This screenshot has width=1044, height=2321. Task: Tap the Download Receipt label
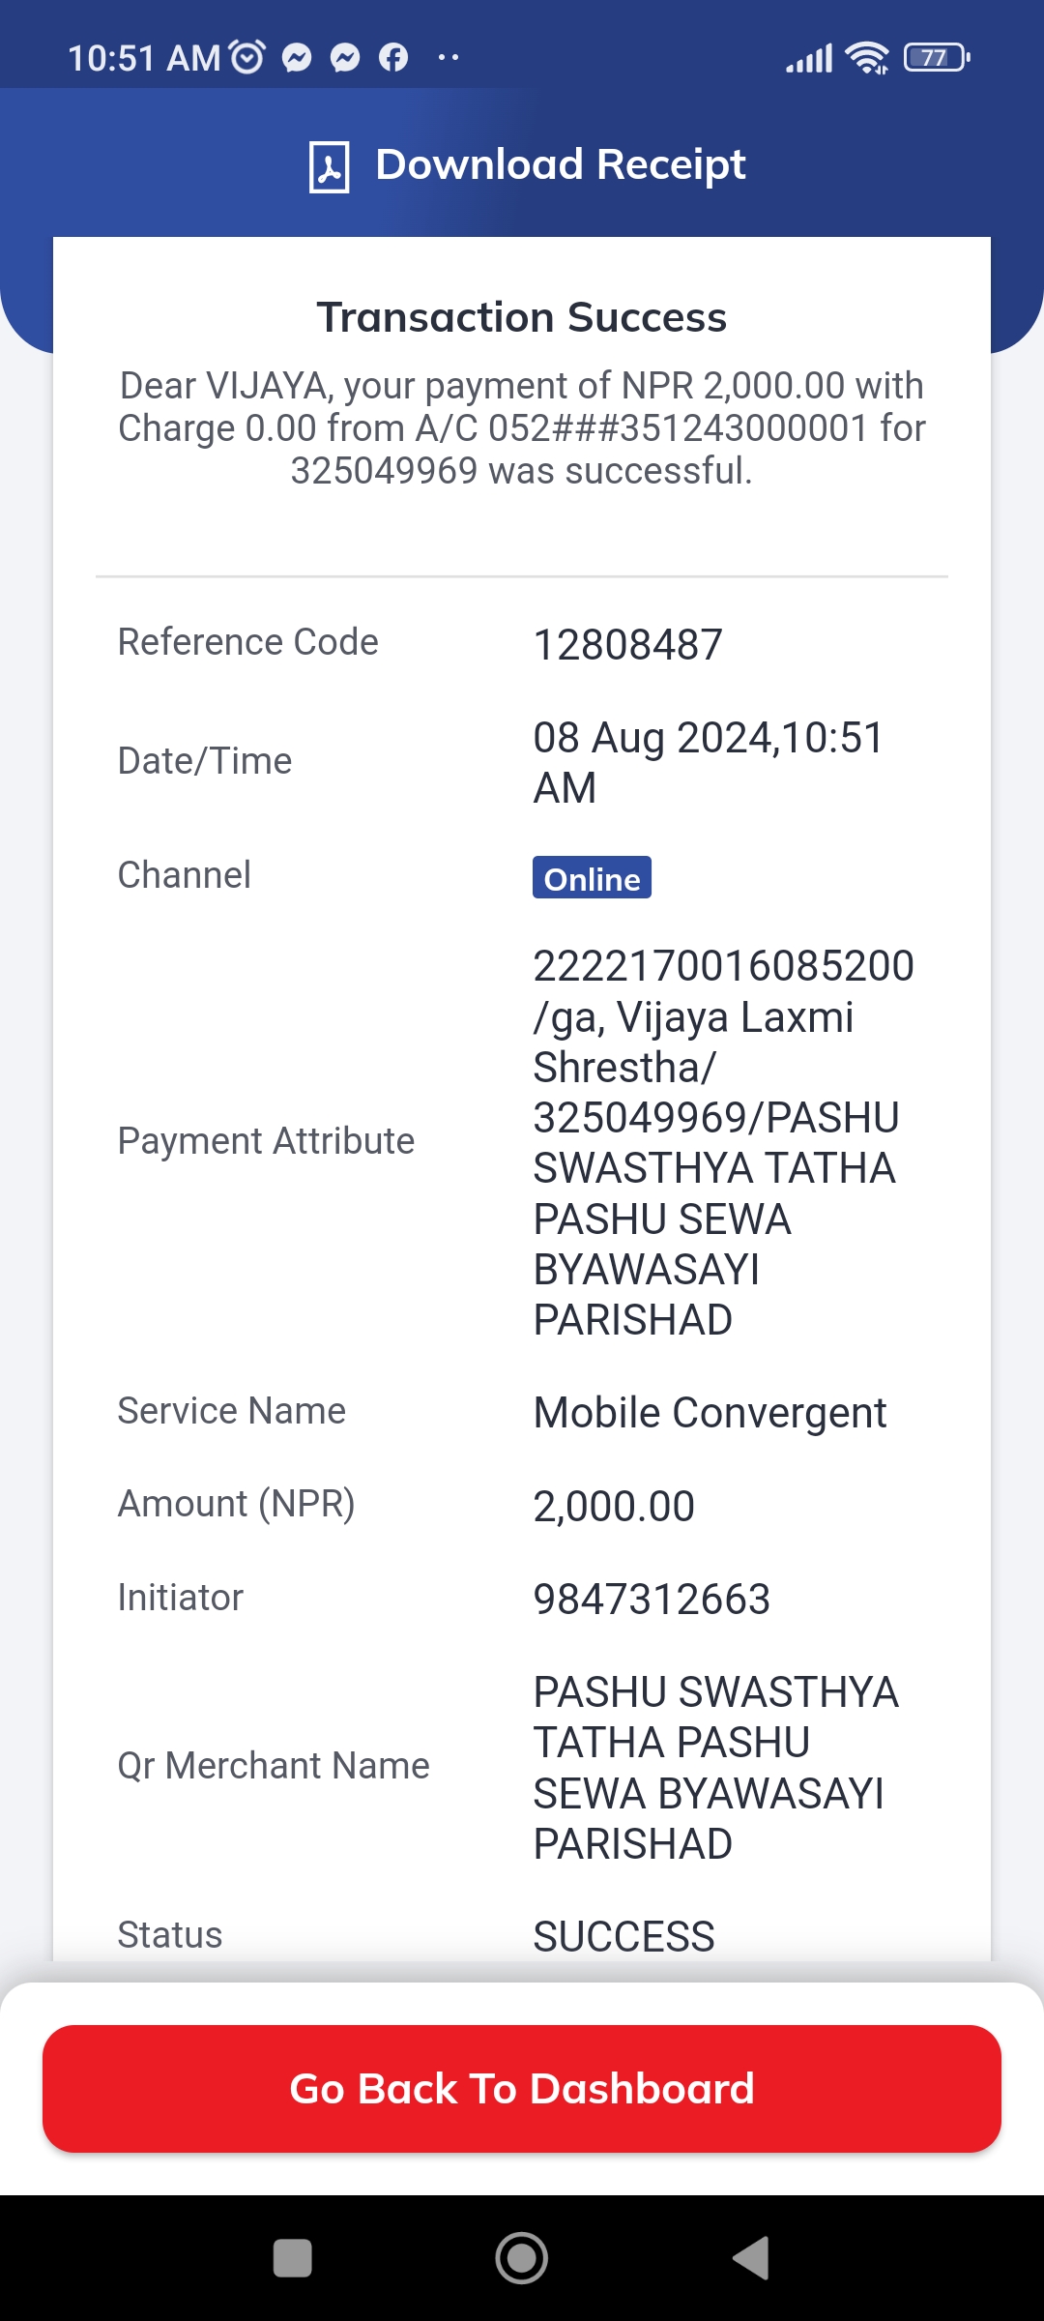point(561,164)
